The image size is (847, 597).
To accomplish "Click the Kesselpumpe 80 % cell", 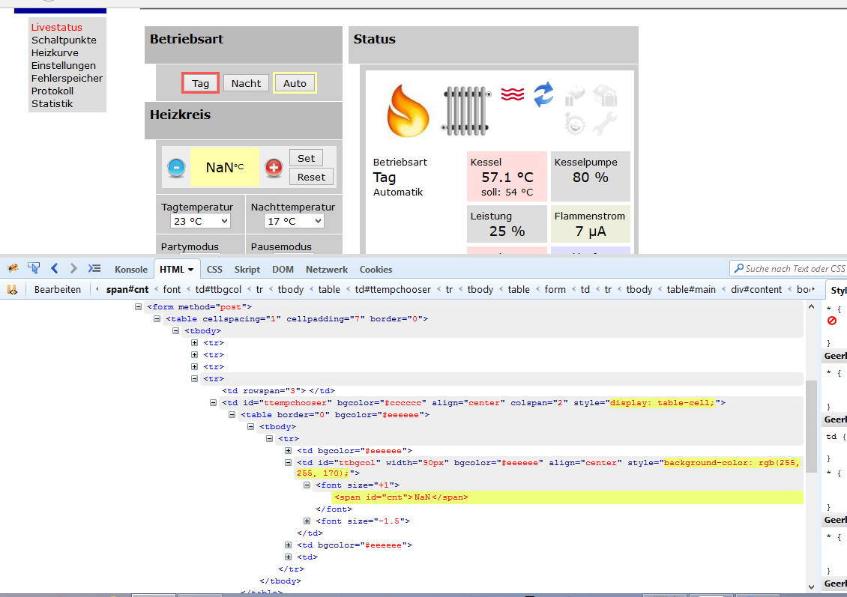I will (591, 177).
